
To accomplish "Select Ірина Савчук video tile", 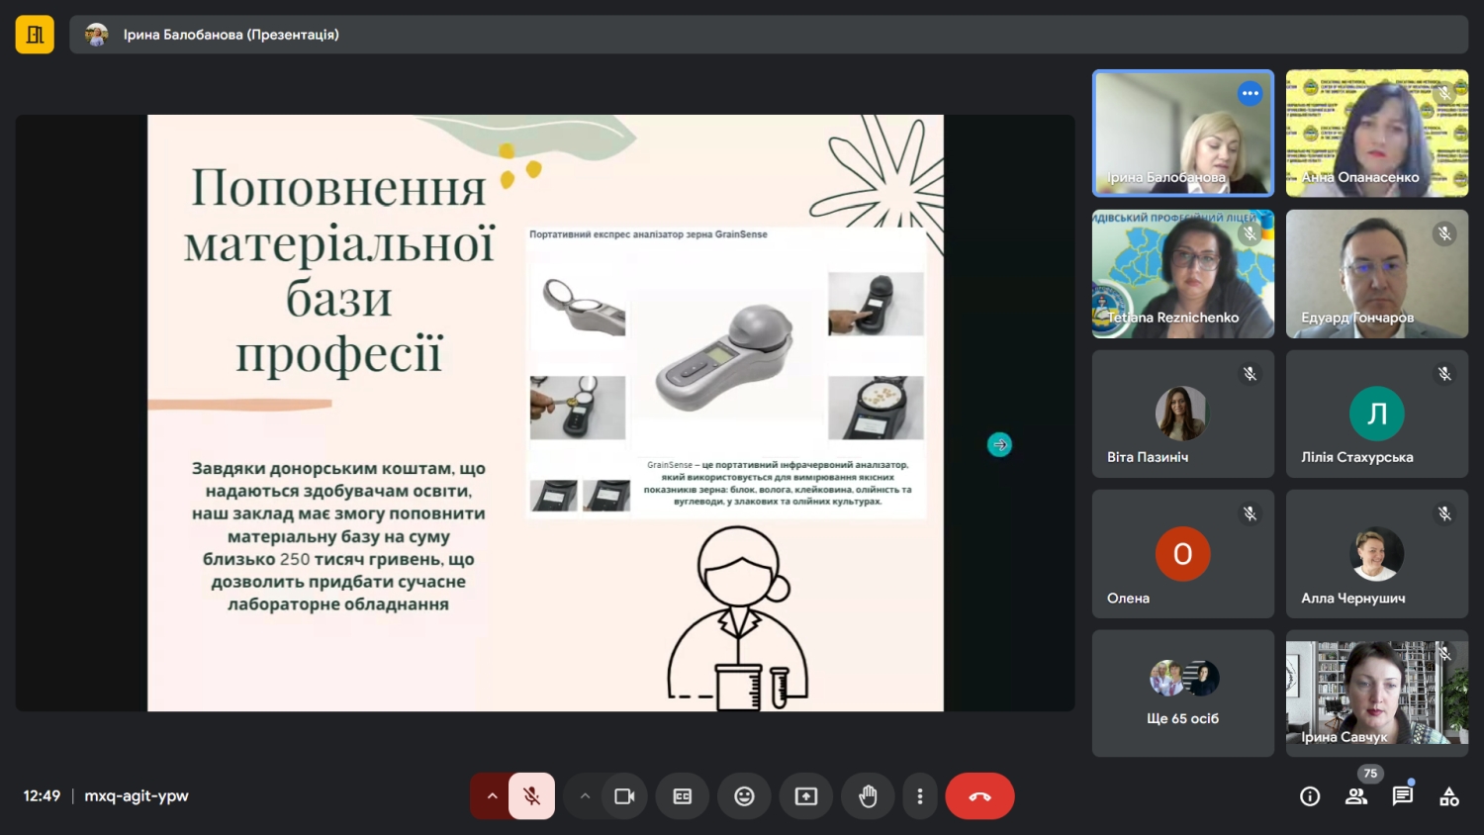I will (x=1377, y=694).
